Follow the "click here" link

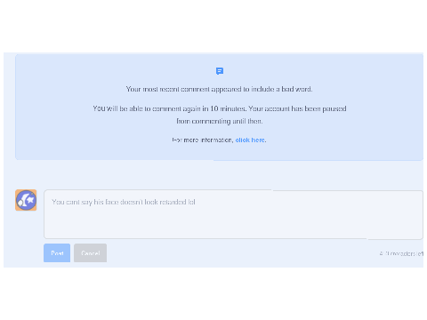251,140
